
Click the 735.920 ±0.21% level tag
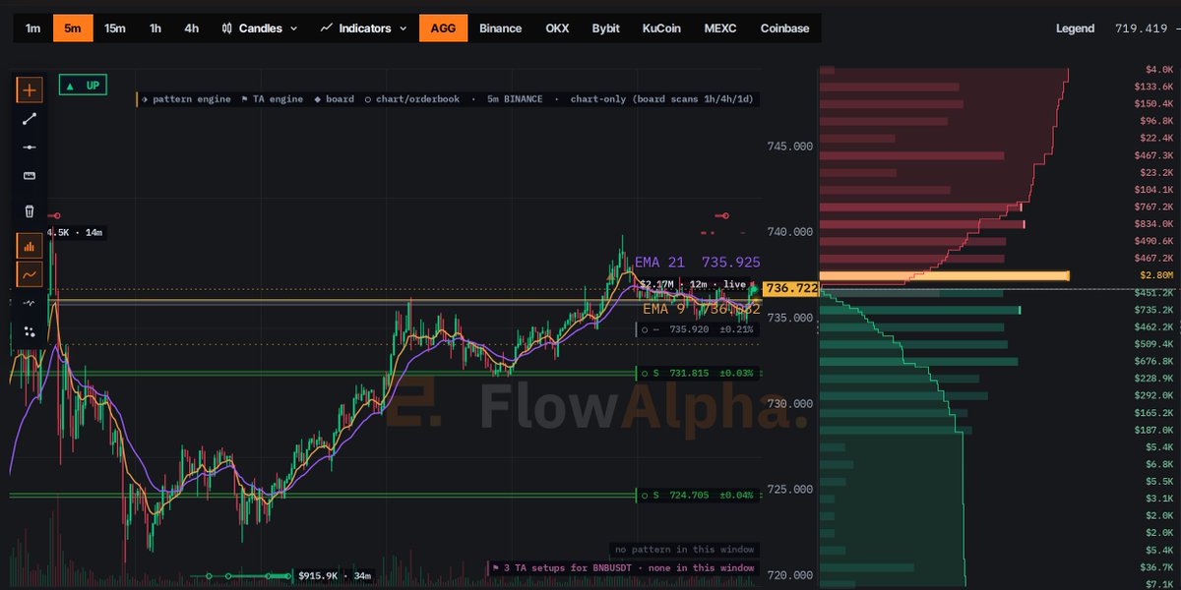click(698, 329)
